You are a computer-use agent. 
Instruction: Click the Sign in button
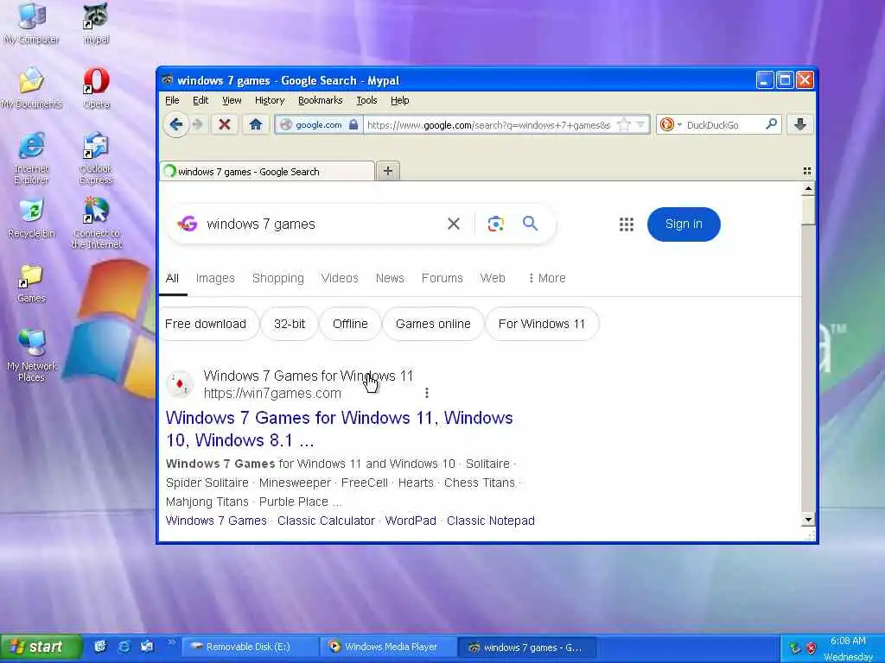click(x=684, y=224)
